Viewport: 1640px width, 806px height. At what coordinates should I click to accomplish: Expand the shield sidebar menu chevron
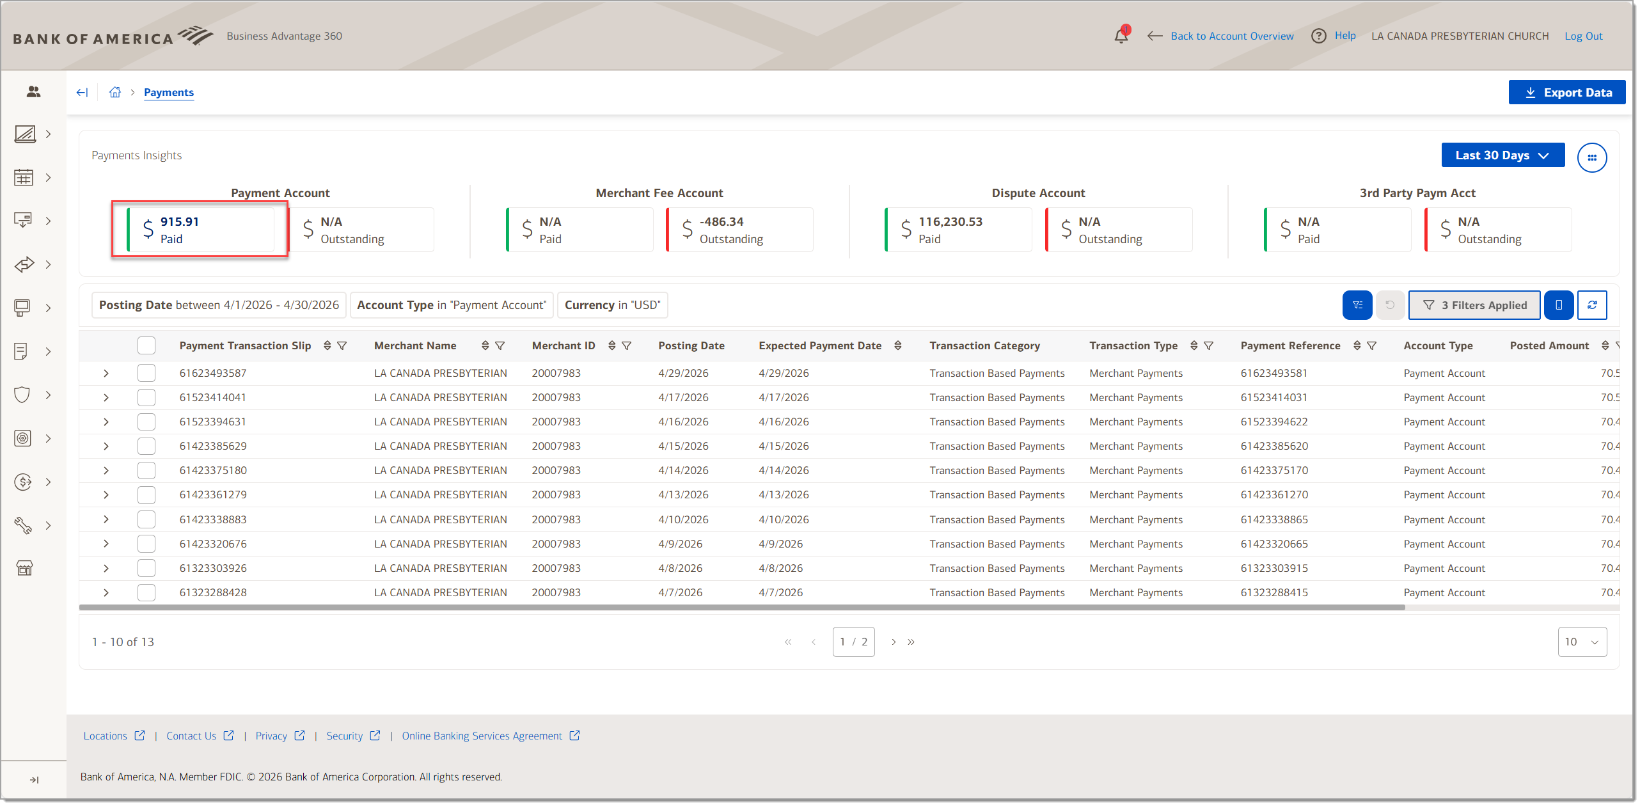[x=48, y=395]
